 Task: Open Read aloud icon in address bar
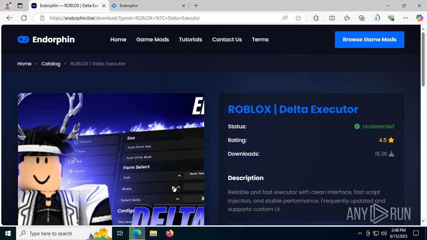[285, 18]
